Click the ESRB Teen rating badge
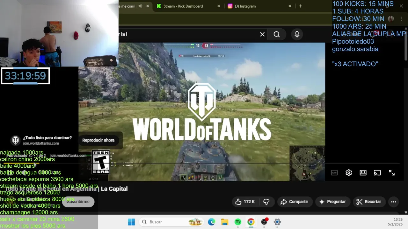The width and height of the screenshot is (408, 229). 101,162
